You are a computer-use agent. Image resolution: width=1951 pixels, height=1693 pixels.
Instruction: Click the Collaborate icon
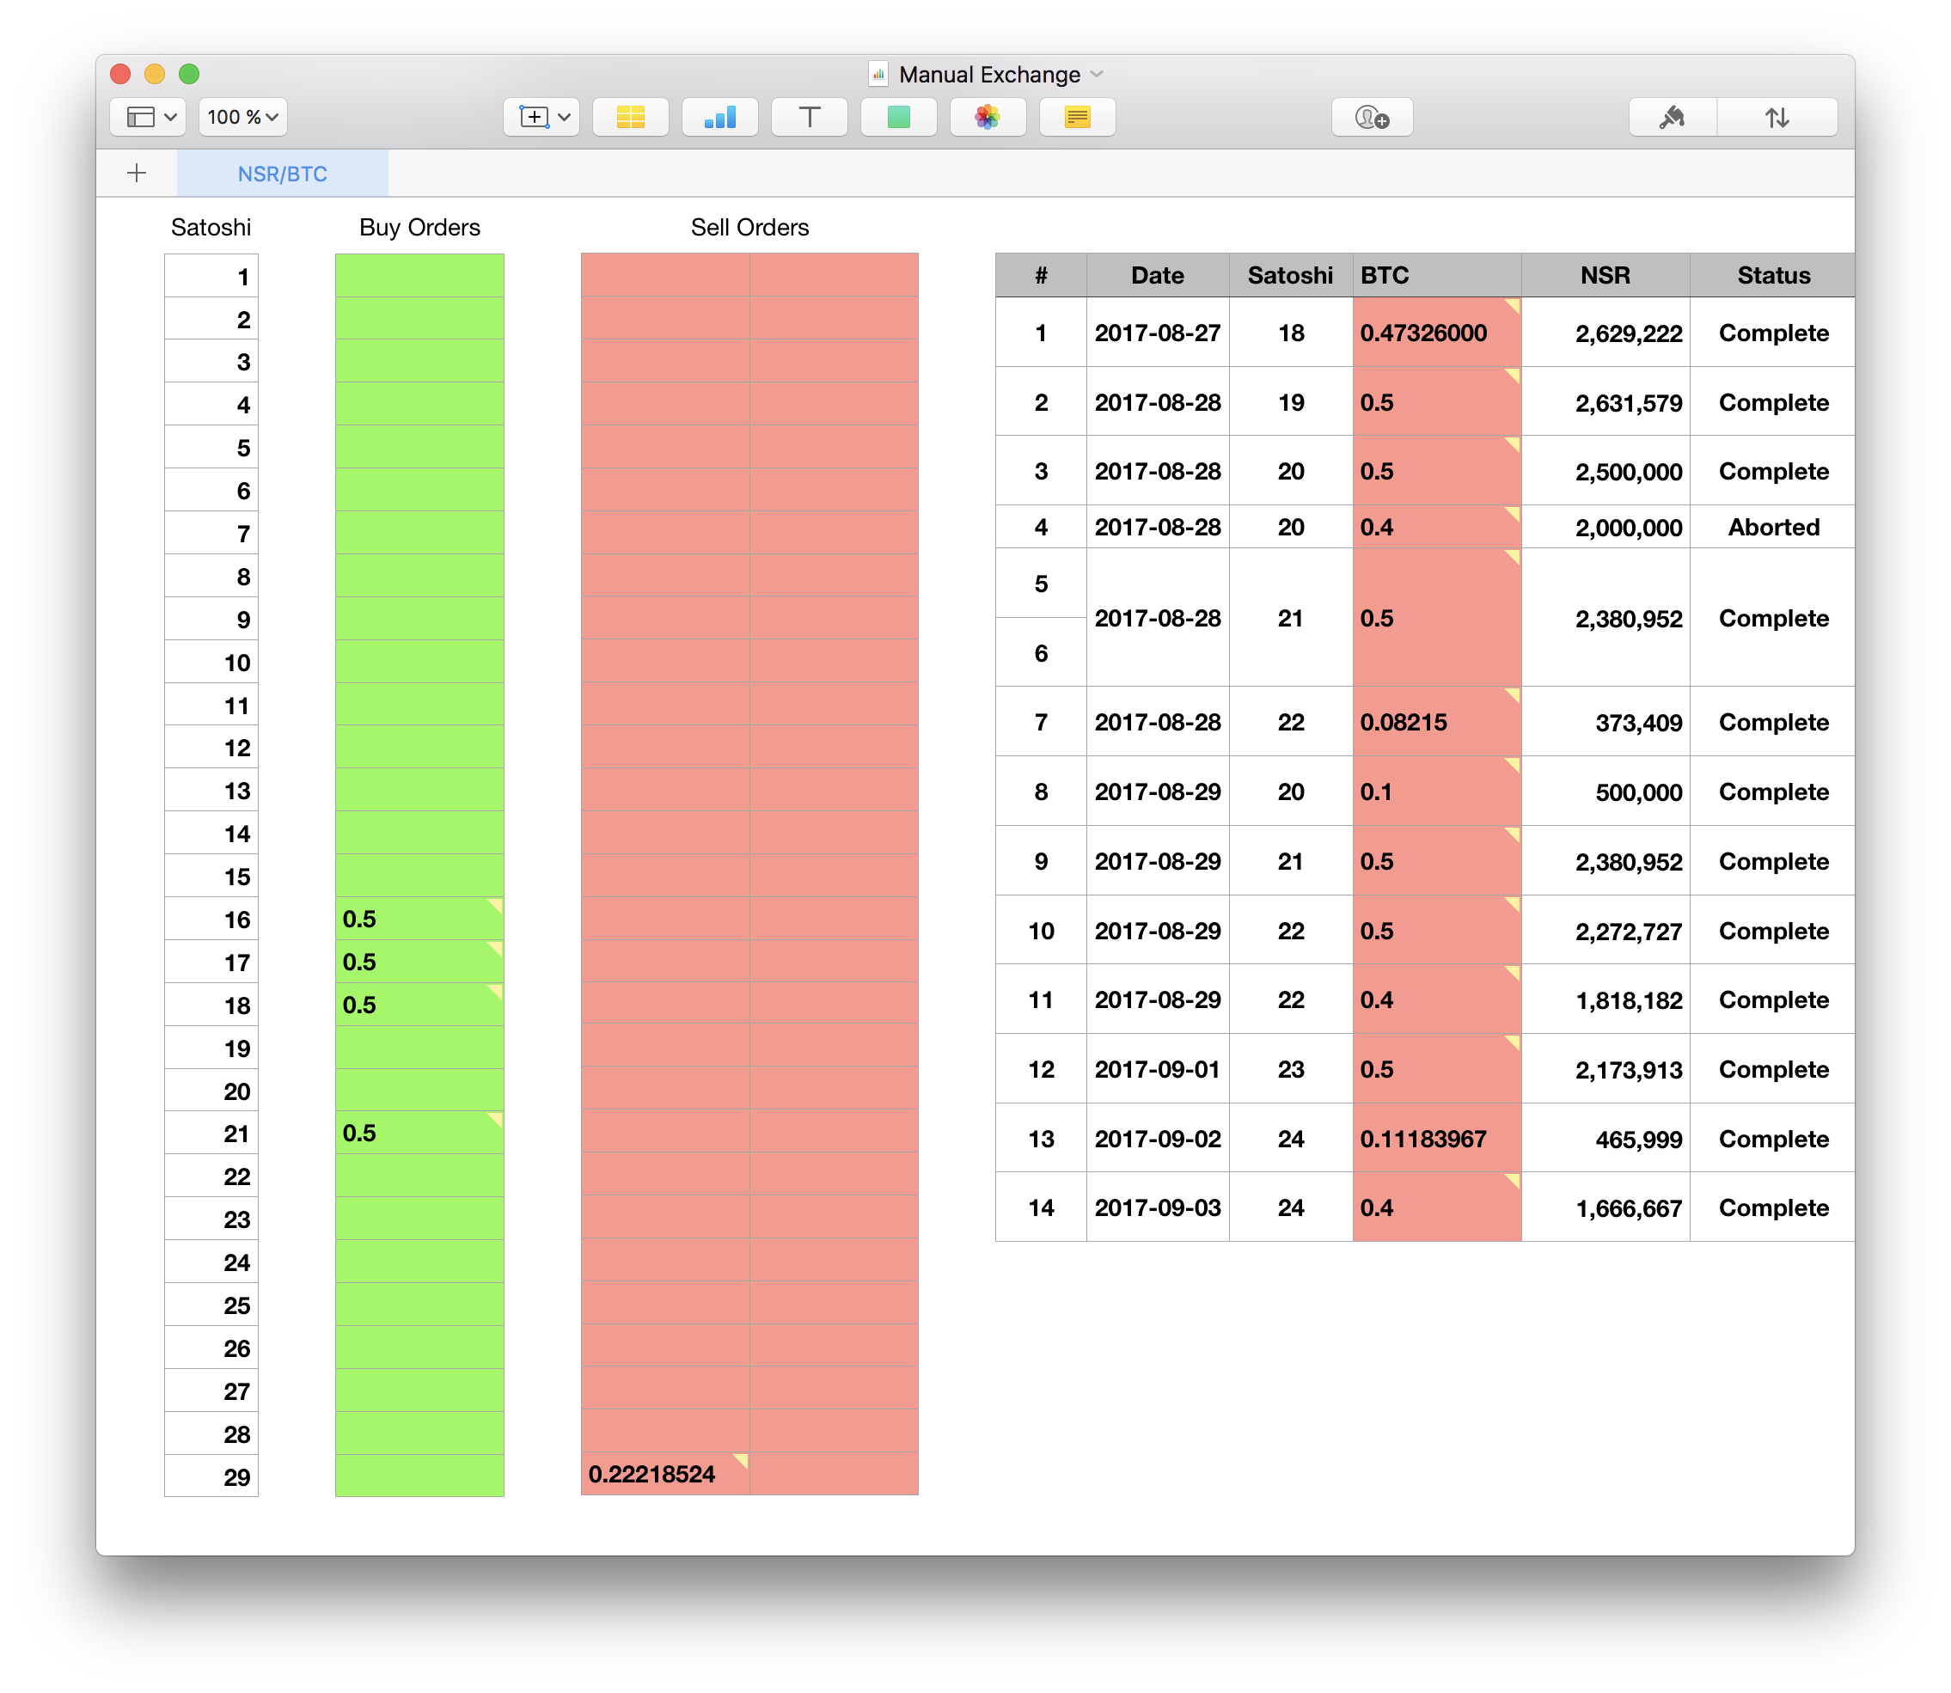(1372, 117)
